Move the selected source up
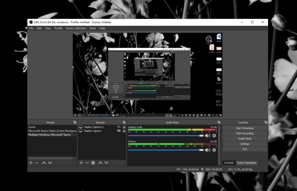Viewport: 297px width, 191px height. (101, 163)
